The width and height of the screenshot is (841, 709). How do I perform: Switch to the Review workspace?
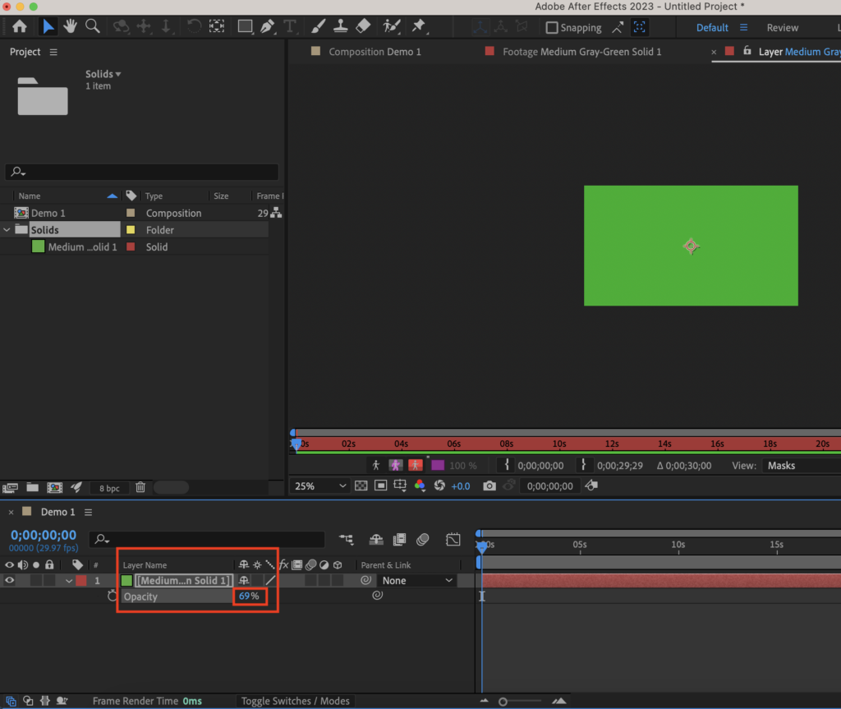tap(783, 27)
